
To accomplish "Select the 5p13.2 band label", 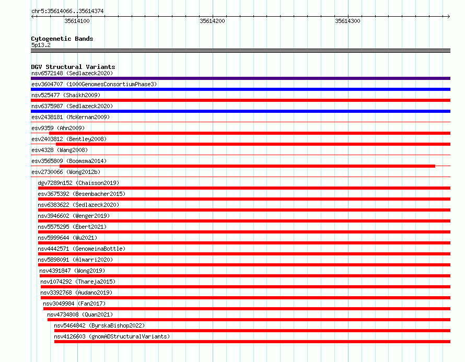I will (41, 45).
